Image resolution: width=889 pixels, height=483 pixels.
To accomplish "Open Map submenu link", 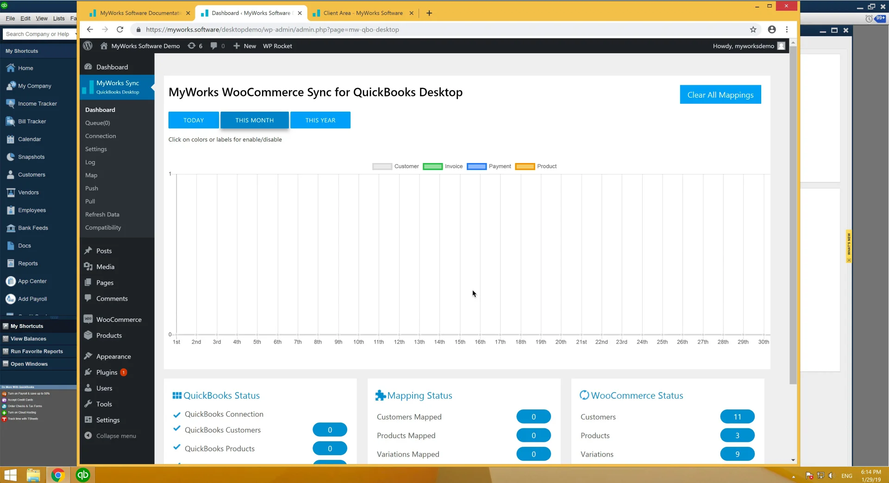I will 91,175.
